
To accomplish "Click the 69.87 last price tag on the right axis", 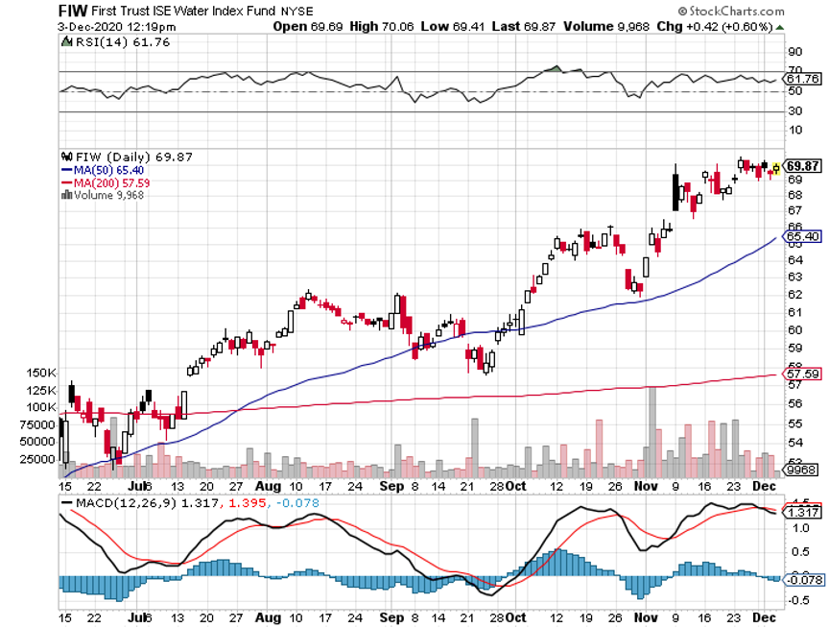I will [802, 166].
